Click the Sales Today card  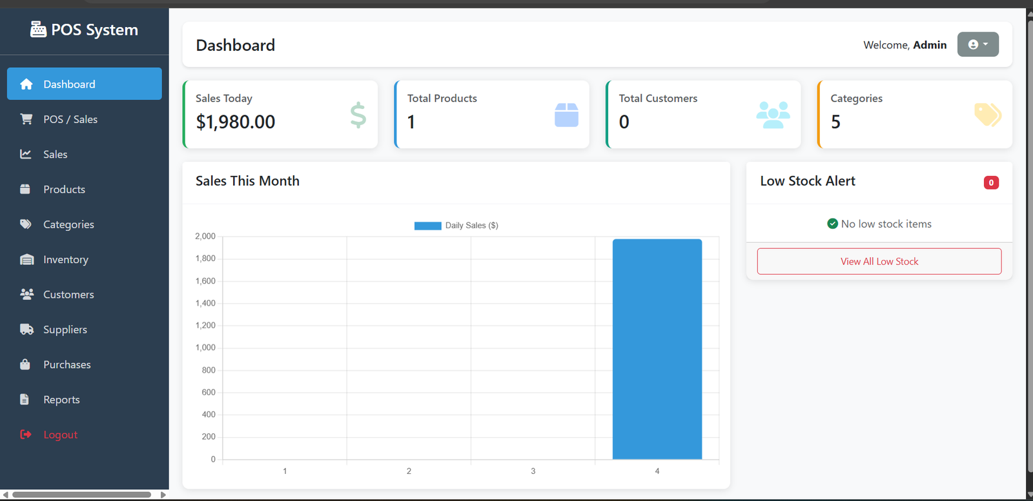pyautogui.click(x=280, y=114)
